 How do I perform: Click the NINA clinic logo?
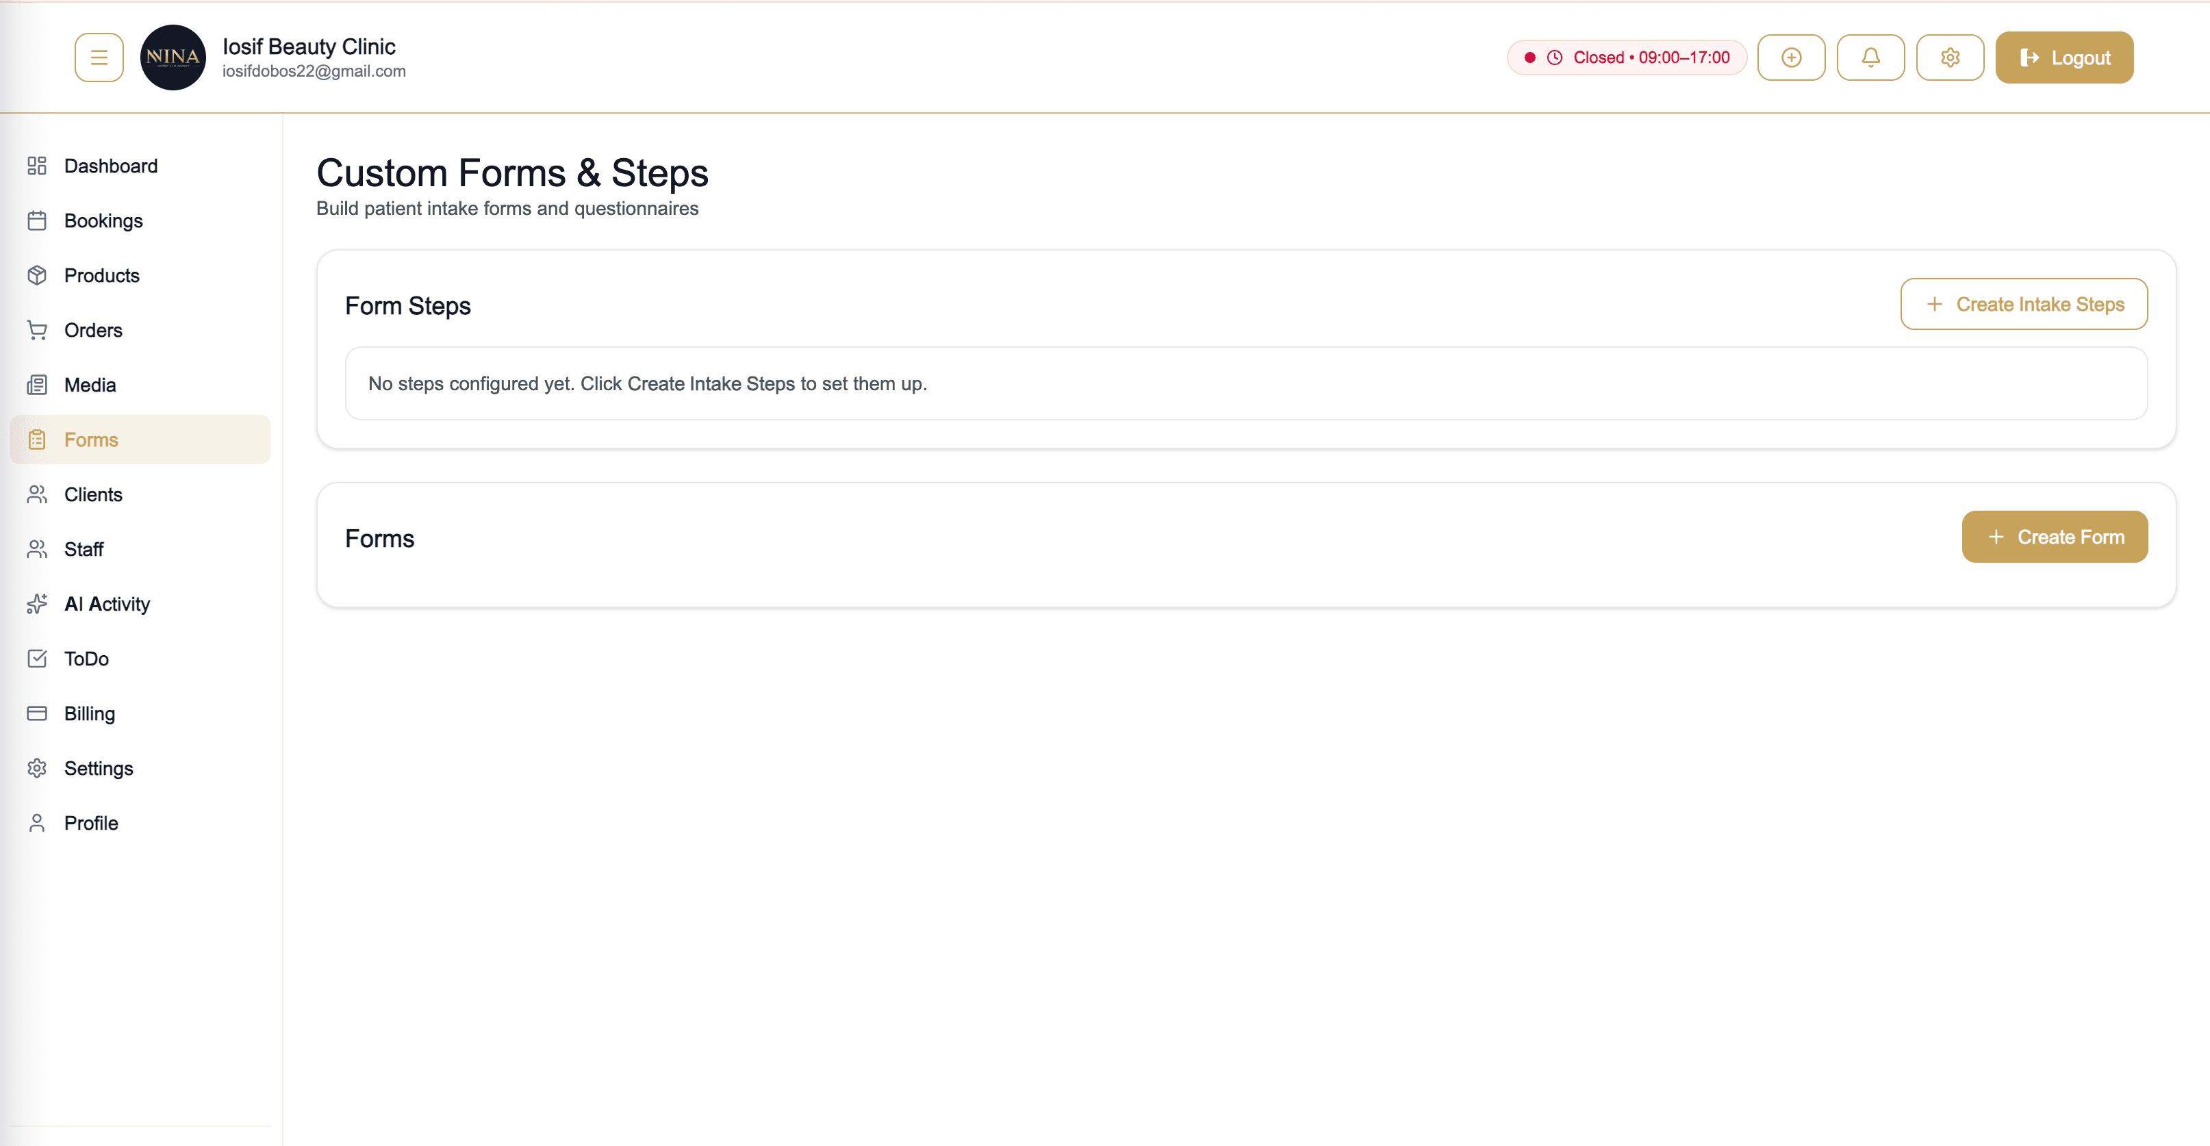pos(173,58)
